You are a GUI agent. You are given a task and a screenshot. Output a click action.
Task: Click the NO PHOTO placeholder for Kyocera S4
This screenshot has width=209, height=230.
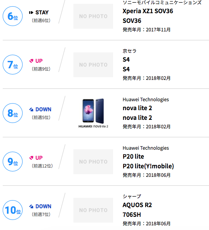pyautogui.click(x=93, y=65)
